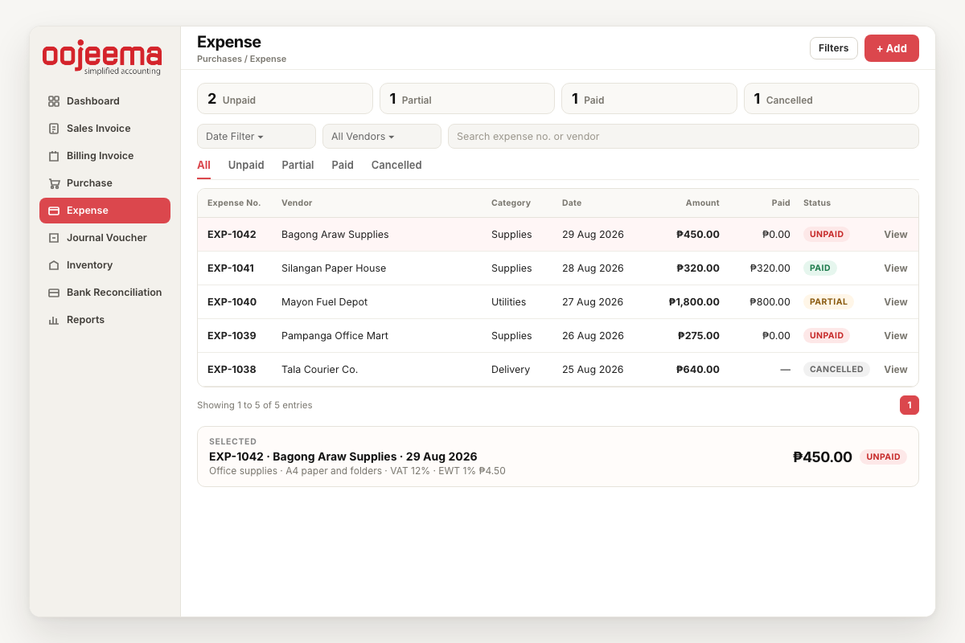Click the Amount column header
Screen dimensions: 965x643
point(703,203)
